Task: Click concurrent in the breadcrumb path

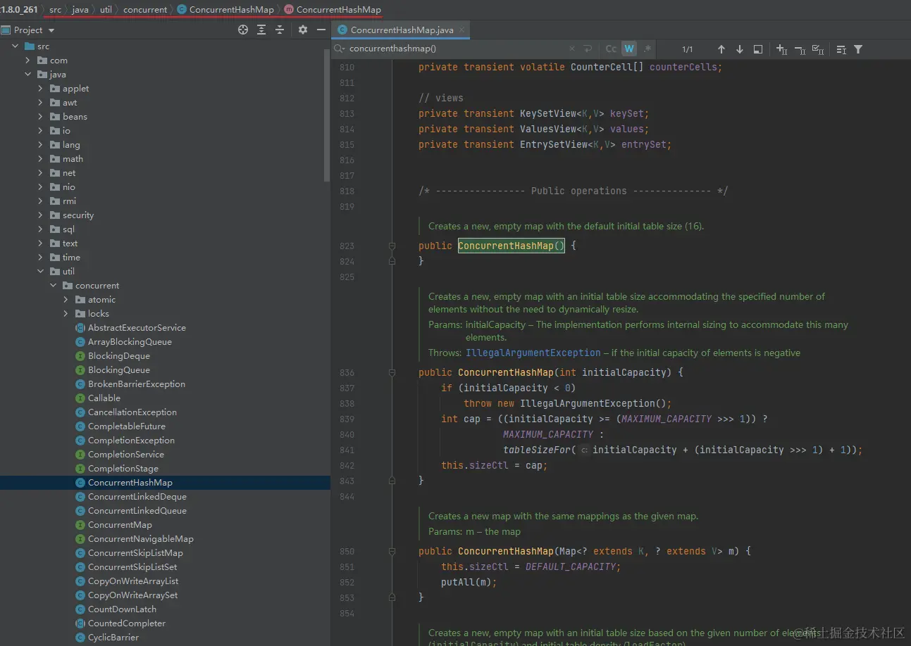Action: 145,10
